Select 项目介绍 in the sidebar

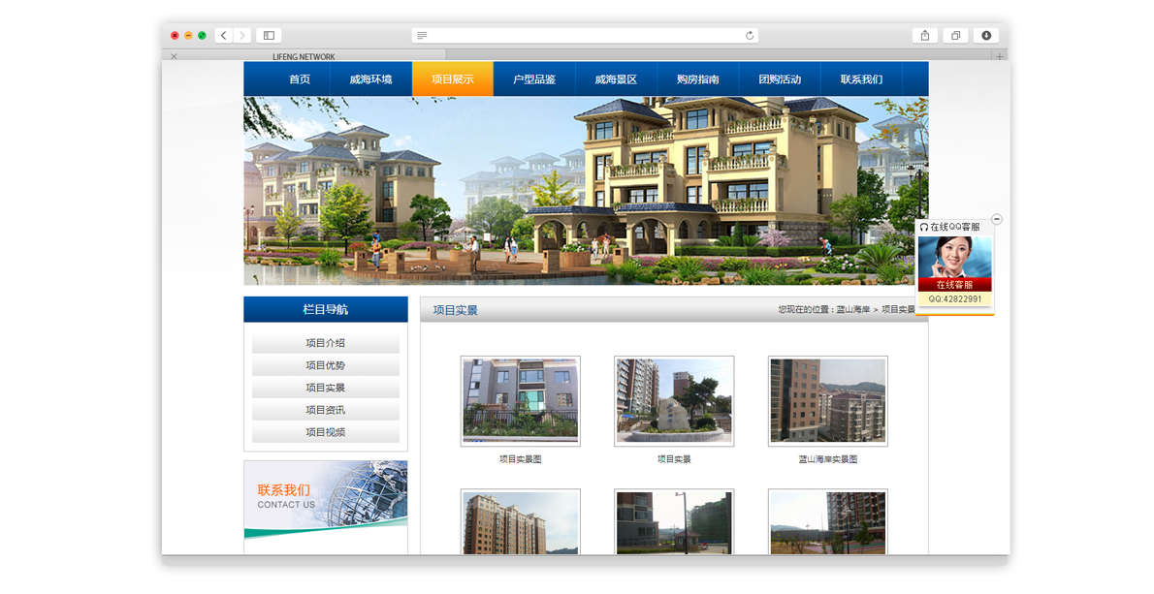325,343
